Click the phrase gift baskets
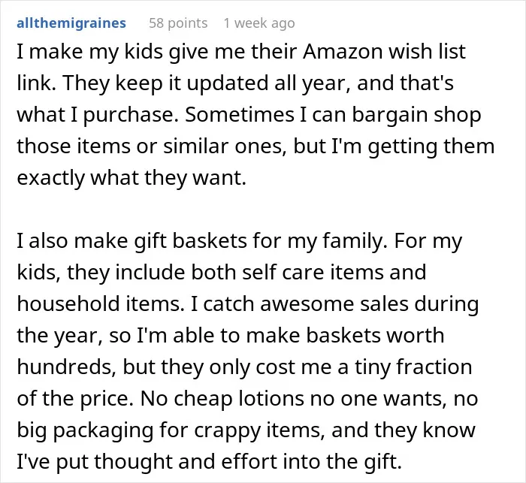Viewport: 526px width, 483px height. tap(190, 241)
